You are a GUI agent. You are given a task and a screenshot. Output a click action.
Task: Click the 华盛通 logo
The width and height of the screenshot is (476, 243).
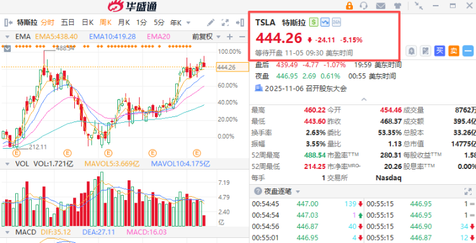(x=132, y=6)
